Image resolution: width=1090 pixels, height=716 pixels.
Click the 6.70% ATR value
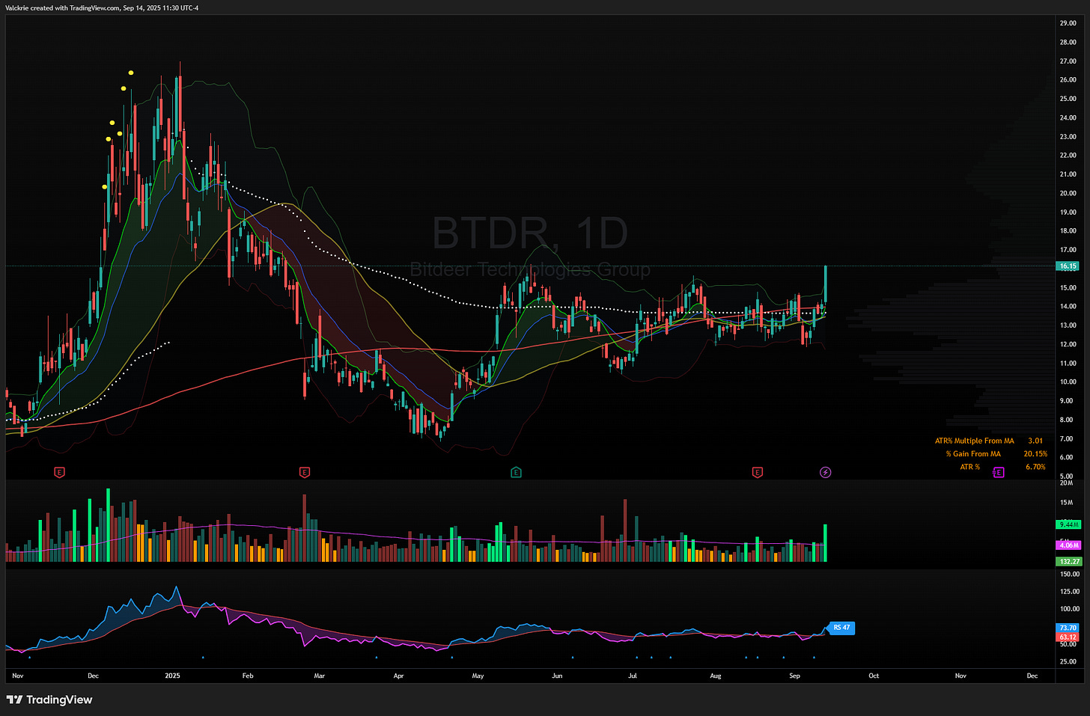1035,467
